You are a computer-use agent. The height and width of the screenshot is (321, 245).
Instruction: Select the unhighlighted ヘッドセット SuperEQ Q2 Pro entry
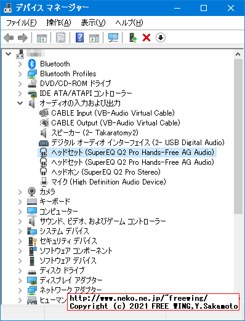coord(132,162)
